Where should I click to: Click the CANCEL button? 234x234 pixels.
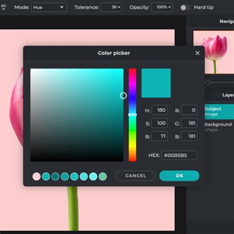coord(136,176)
